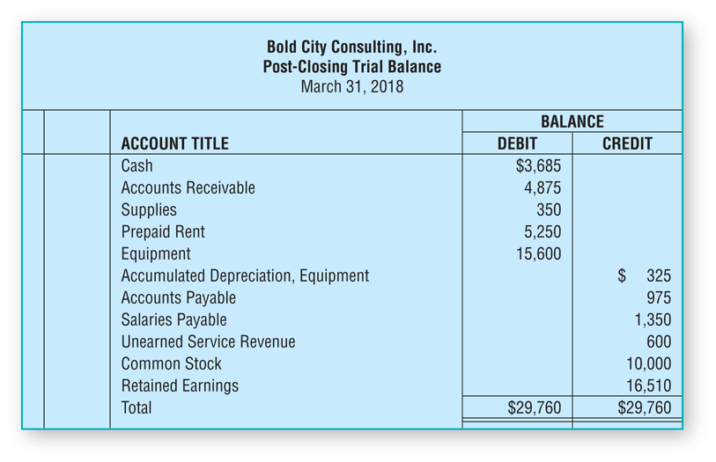
Task: Click the Accounts Payable account title
Action: coord(178,297)
